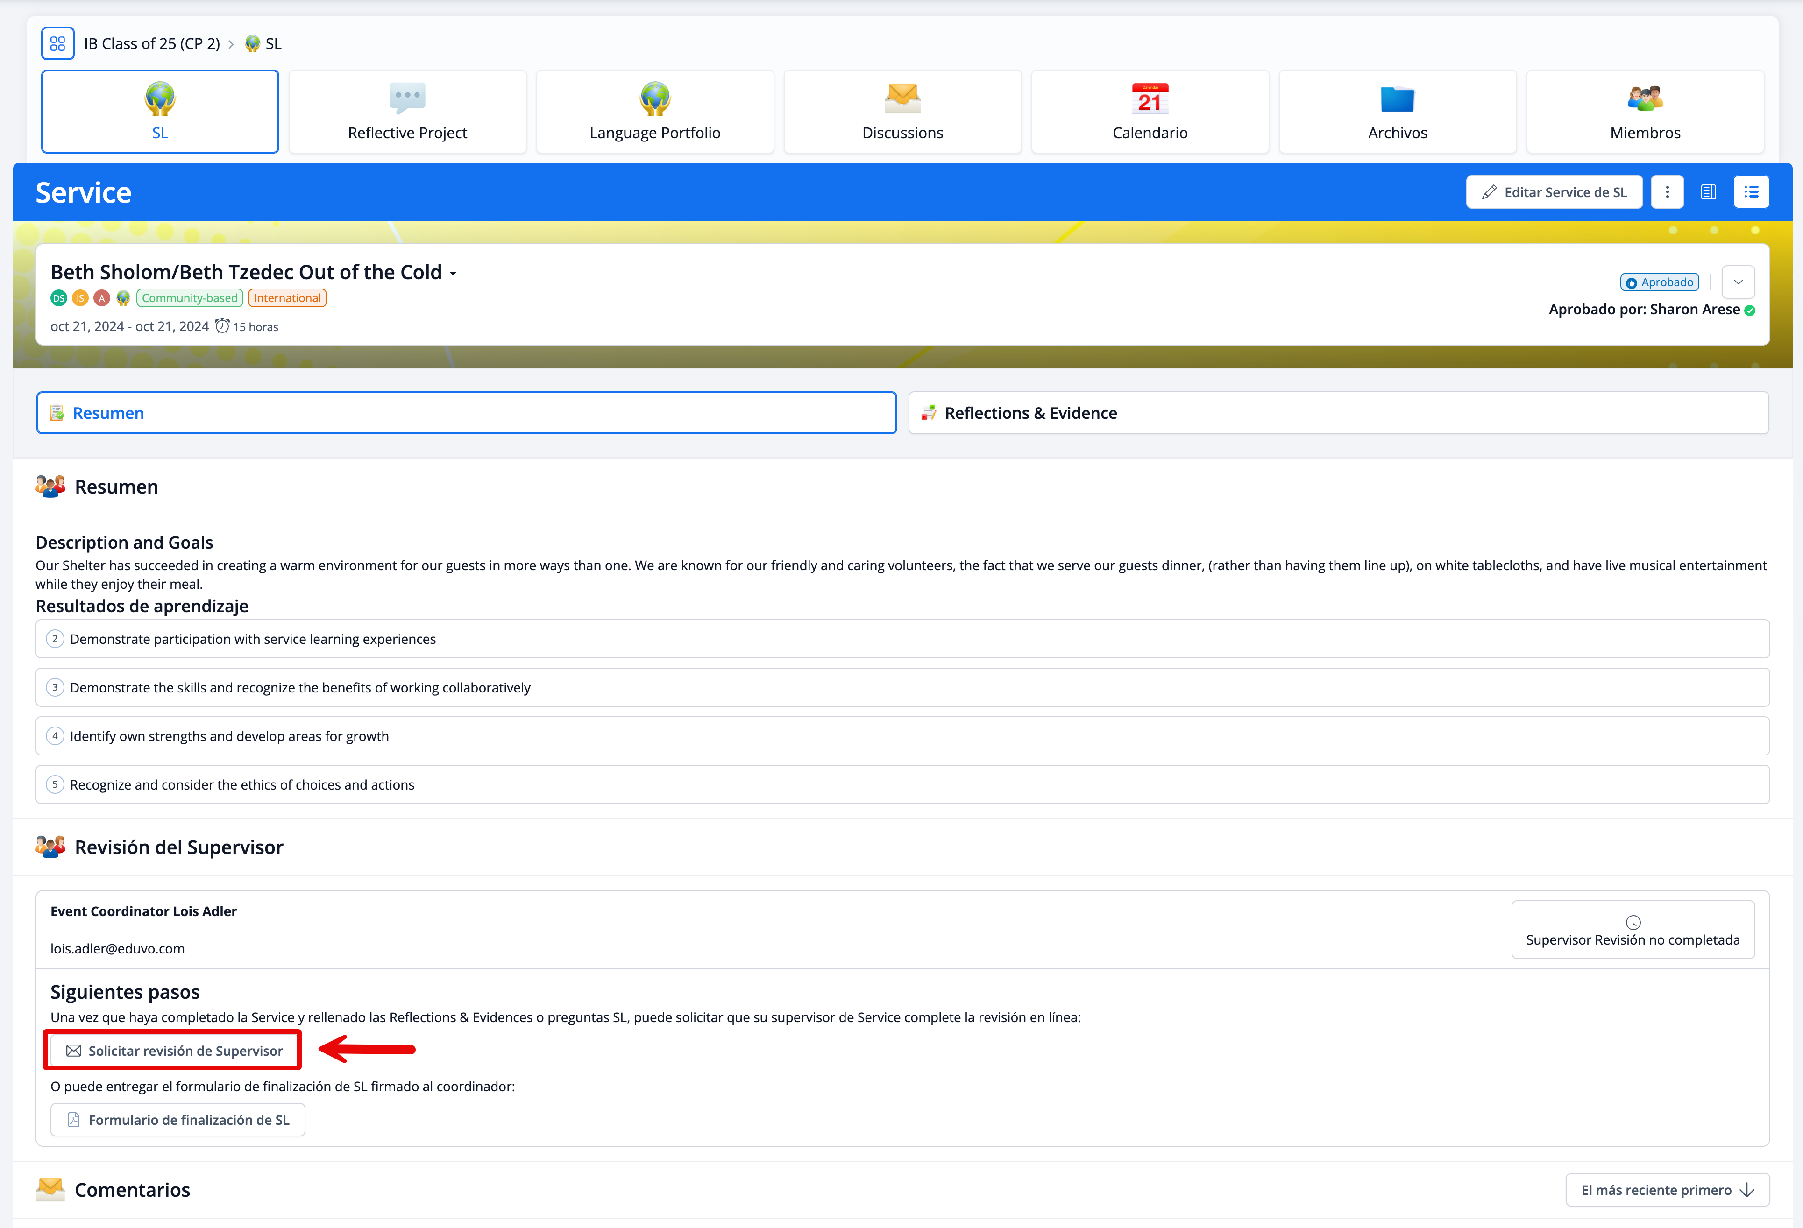Expand the Beth Sholom title dropdown arrow

pos(453,274)
